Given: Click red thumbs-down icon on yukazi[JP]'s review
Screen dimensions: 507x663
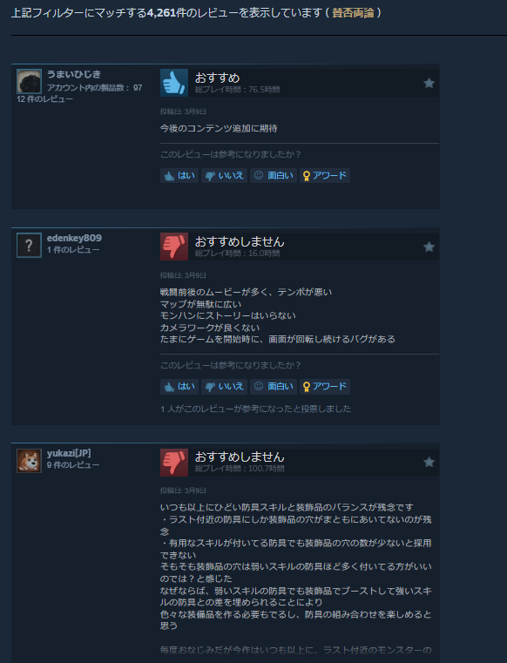Looking at the screenshot, I should tap(174, 462).
